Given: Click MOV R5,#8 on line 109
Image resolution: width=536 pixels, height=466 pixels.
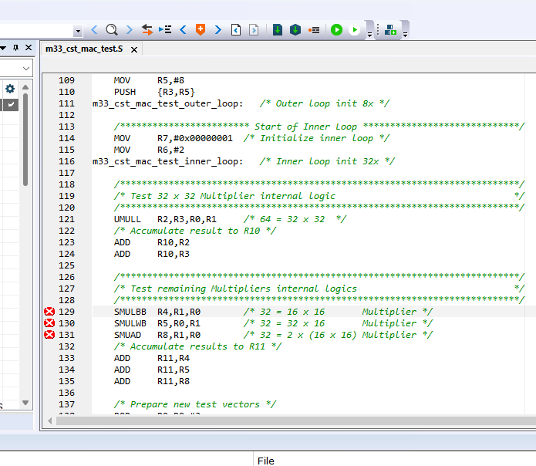Looking at the screenshot, I should [149, 80].
